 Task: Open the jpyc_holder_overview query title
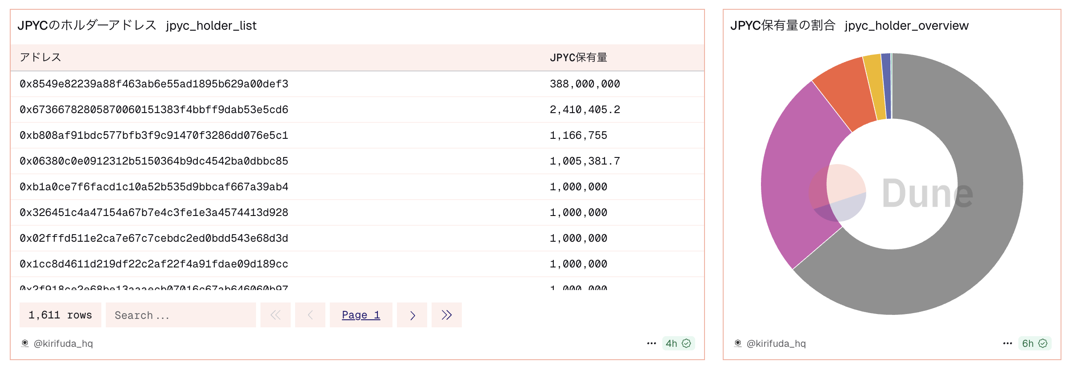(x=906, y=26)
